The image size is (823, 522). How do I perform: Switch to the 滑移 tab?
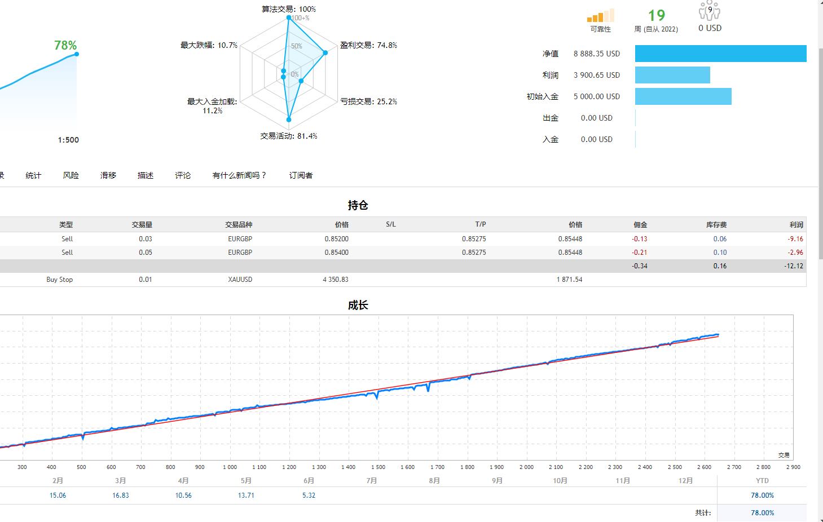pyautogui.click(x=108, y=175)
